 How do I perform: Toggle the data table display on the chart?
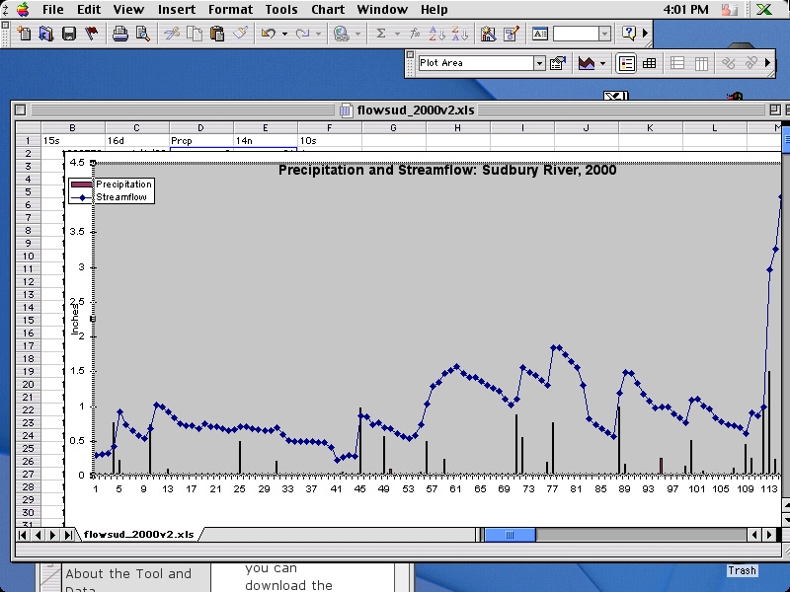point(650,62)
